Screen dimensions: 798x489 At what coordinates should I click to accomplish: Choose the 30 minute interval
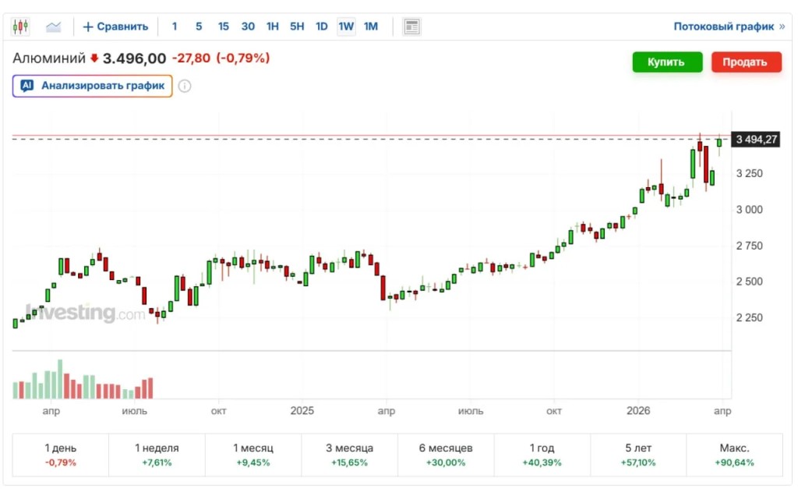click(248, 27)
